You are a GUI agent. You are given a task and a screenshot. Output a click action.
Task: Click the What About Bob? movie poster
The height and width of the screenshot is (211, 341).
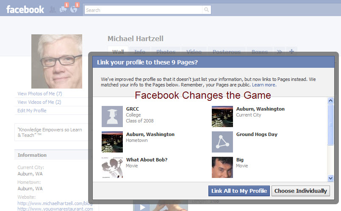tap(112, 167)
